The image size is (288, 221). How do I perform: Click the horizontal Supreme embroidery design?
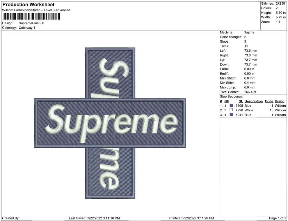[110, 123]
